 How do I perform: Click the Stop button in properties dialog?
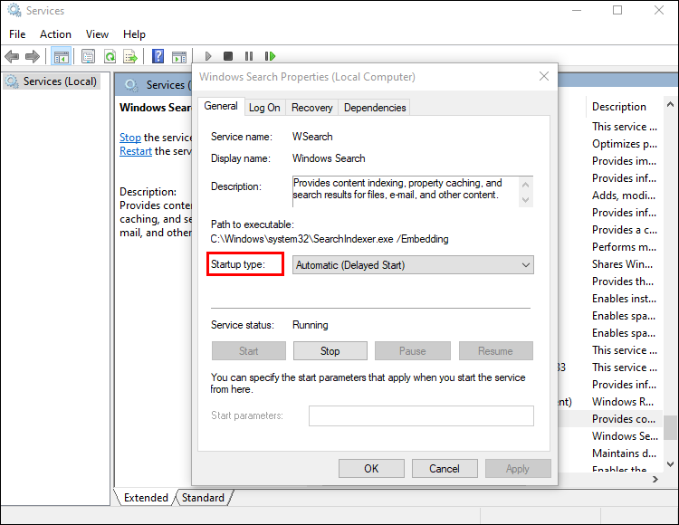[330, 351]
